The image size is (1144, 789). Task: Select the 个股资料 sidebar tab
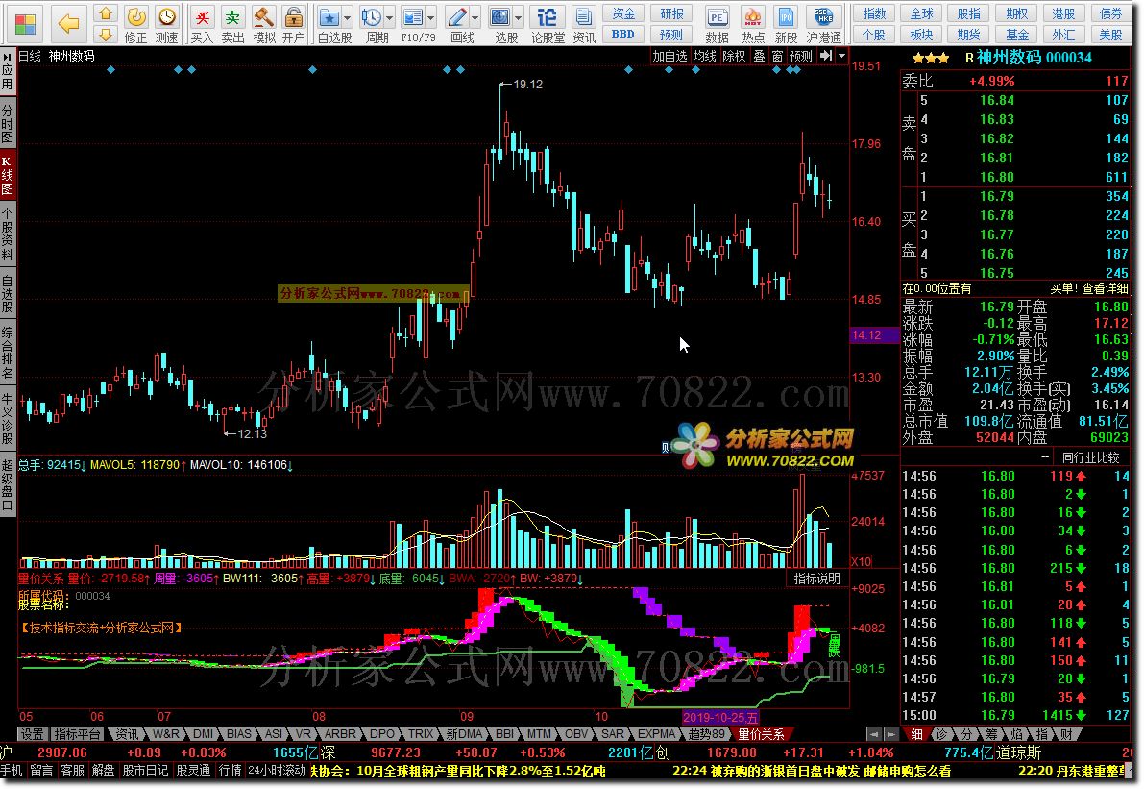[x=8, y=234]
